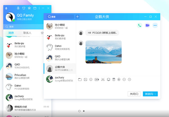Open chat history clock icon
This screenshot has width=169, height=117.
point(129,80)
